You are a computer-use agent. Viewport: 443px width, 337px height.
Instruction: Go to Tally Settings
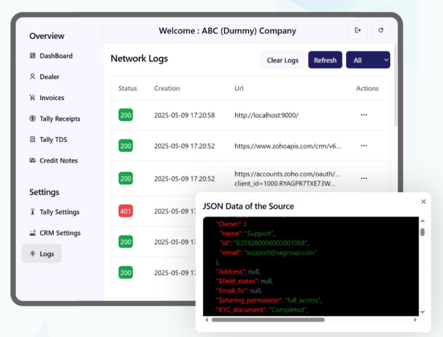pos(59,212)
